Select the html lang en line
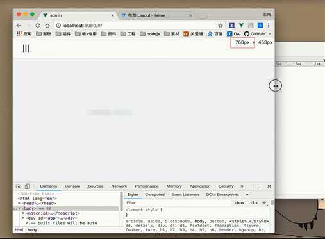Image resolution: width=325 pixels, height=239 pixels. tap(37, 199)
